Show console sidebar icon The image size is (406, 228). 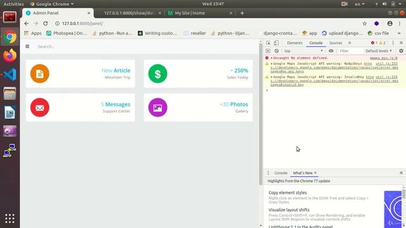[268, 51]
